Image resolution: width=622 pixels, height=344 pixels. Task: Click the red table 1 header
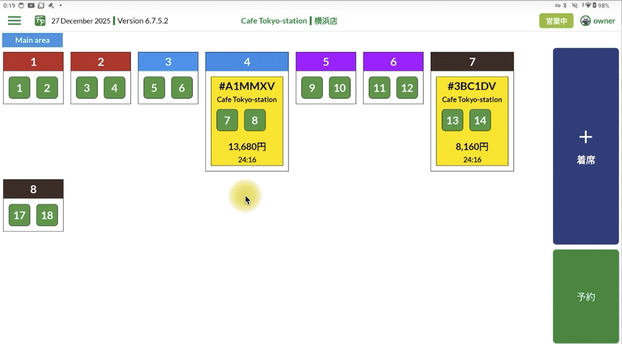tap(33, 62)
